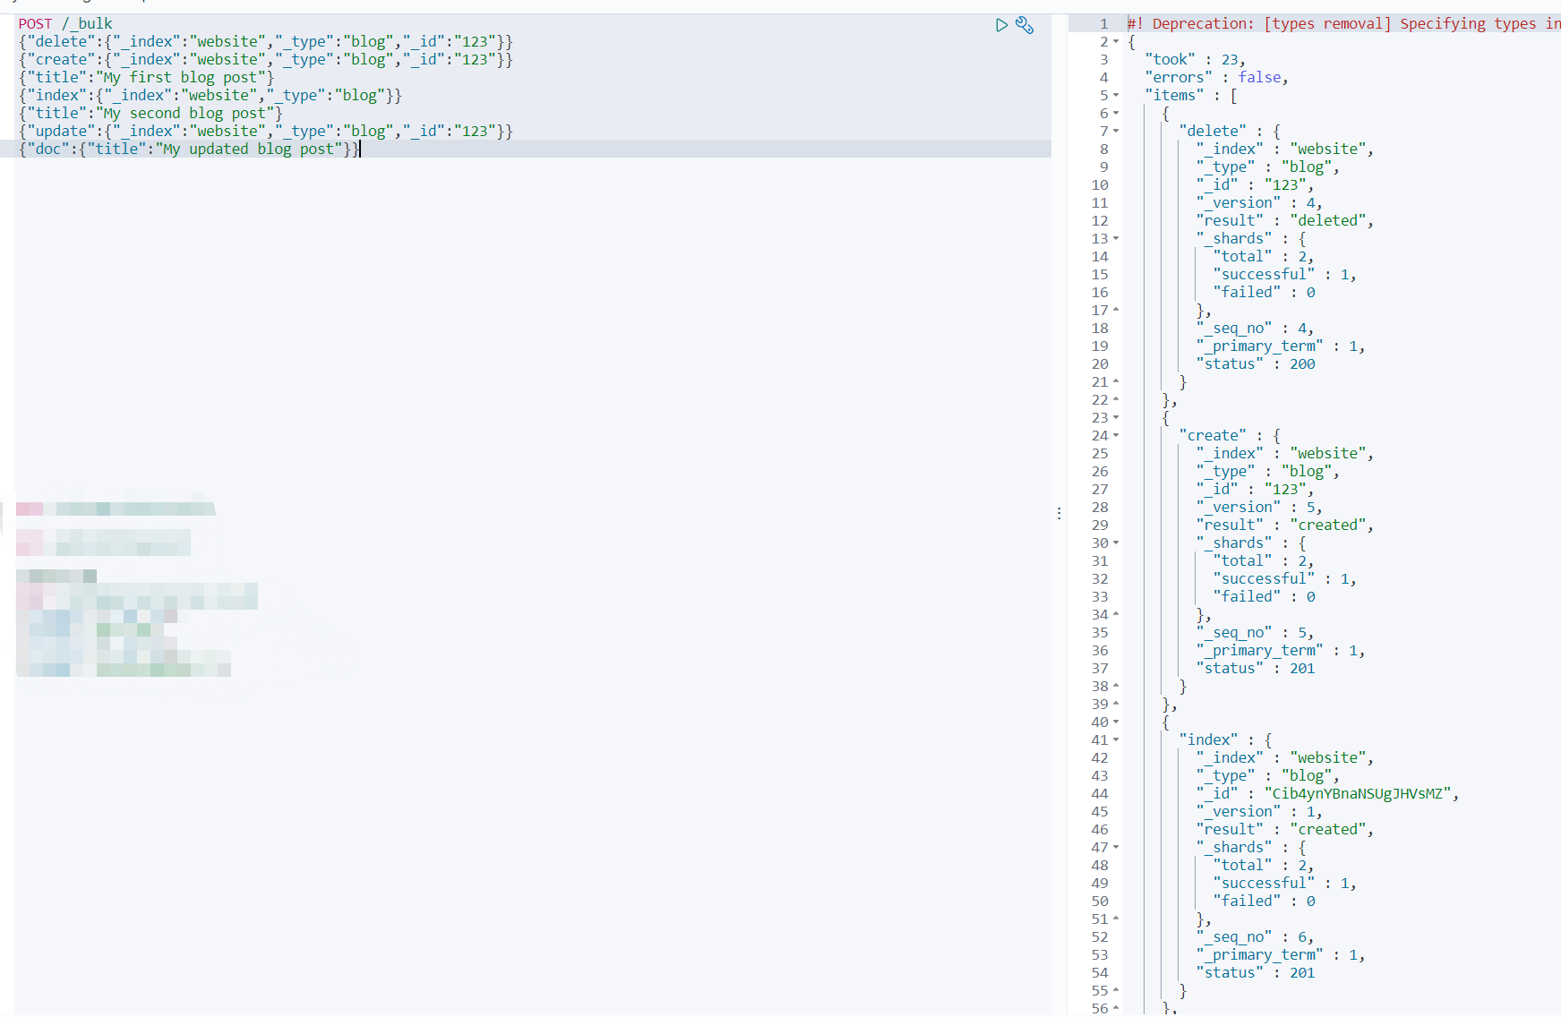Click "My first blog post" title line
The image size is (1561, 1017).
point(146,77)
